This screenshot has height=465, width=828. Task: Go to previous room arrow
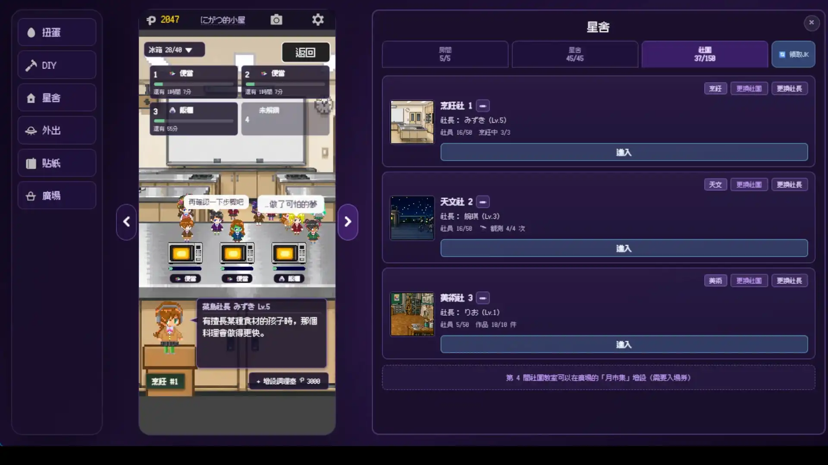126,222
